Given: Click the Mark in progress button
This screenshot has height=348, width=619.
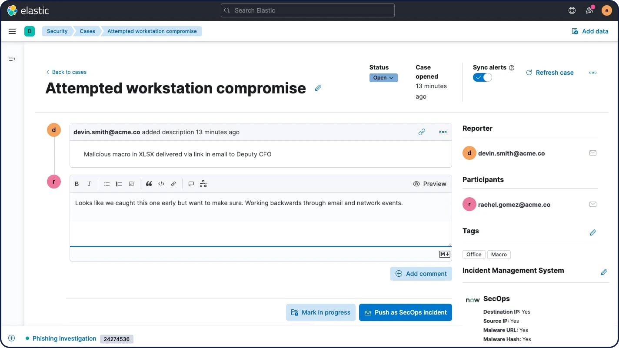Looking at the screenshot, I should [x=321, y=312].
